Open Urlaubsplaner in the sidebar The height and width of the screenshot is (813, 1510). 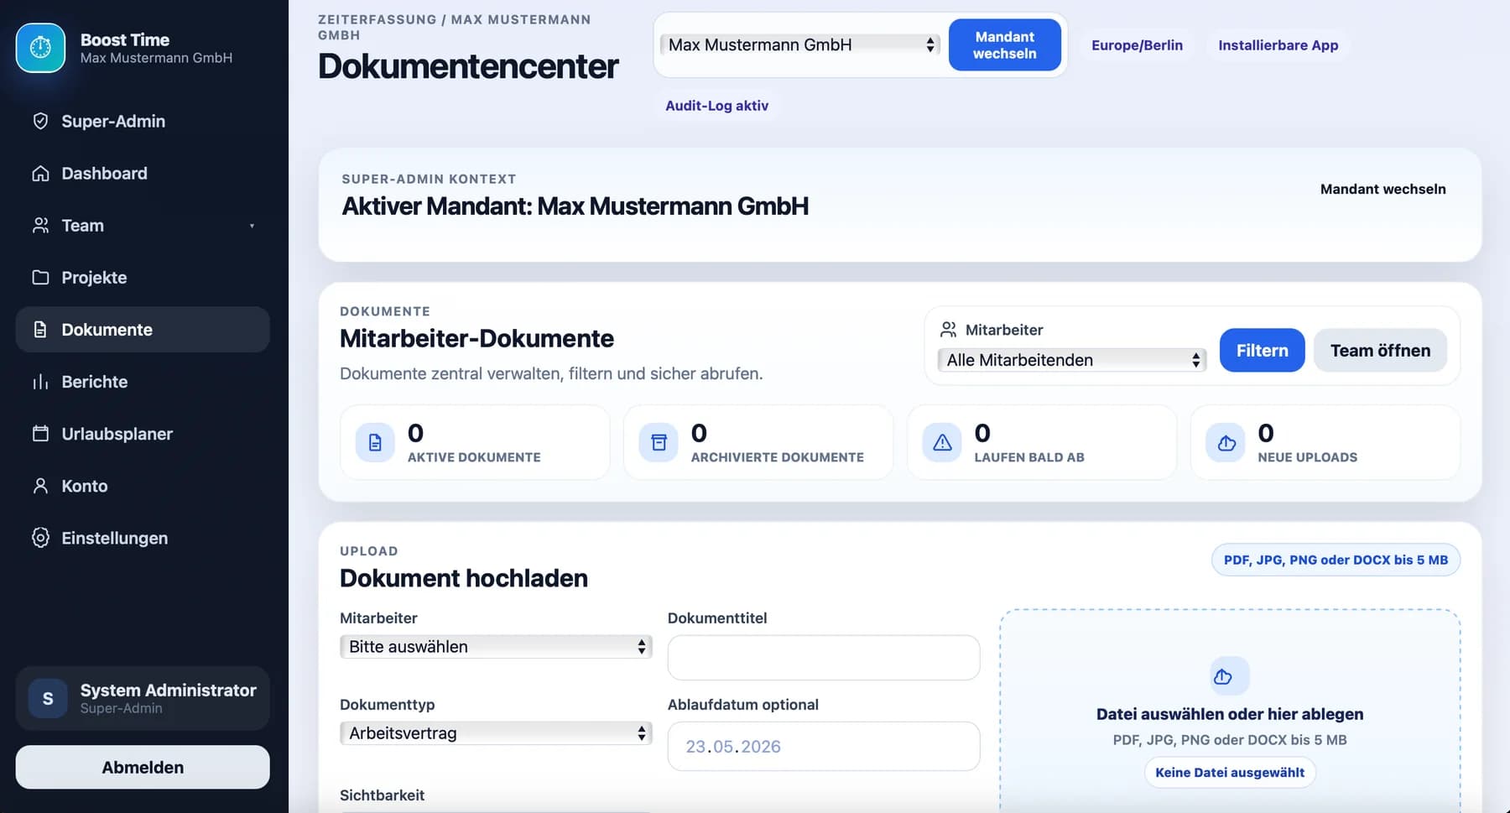pos(143,434)
